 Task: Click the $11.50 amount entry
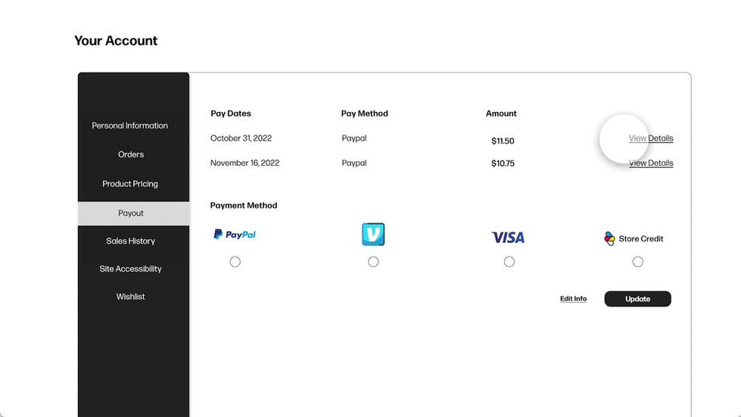(501, 141)
